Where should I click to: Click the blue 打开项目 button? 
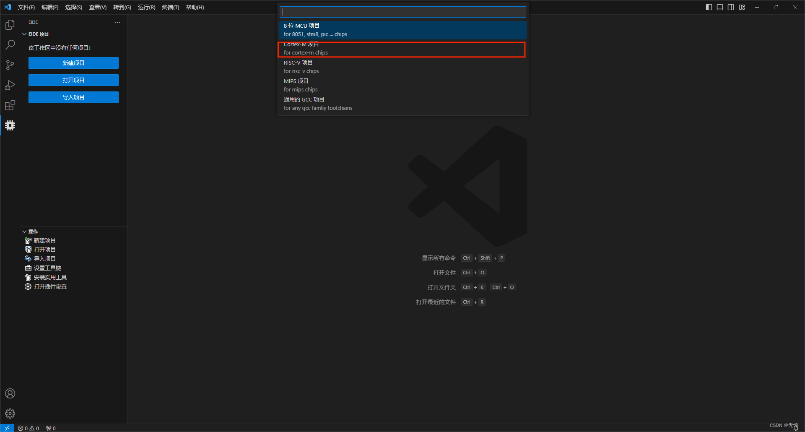coord(73,80)
